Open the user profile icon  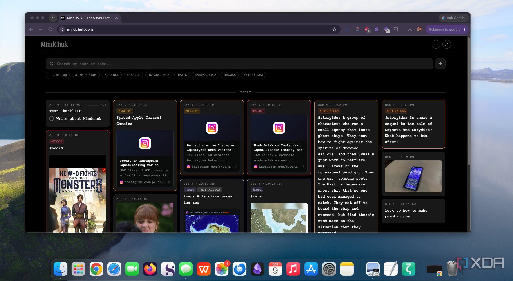447,44
